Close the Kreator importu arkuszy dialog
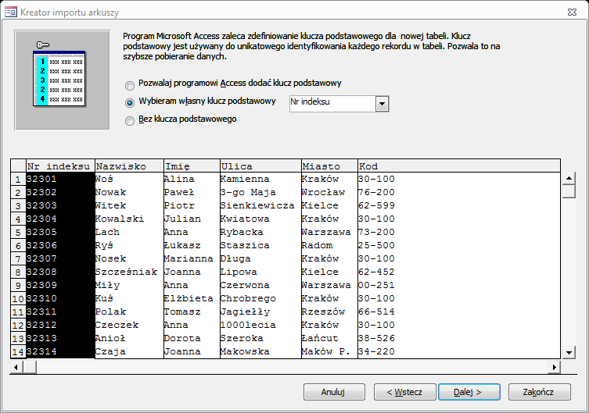The image size is (589, 413). (572, 12)
